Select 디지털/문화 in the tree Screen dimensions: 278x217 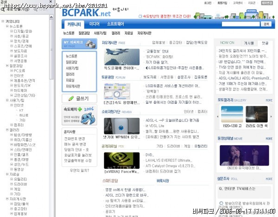point(23,31)
